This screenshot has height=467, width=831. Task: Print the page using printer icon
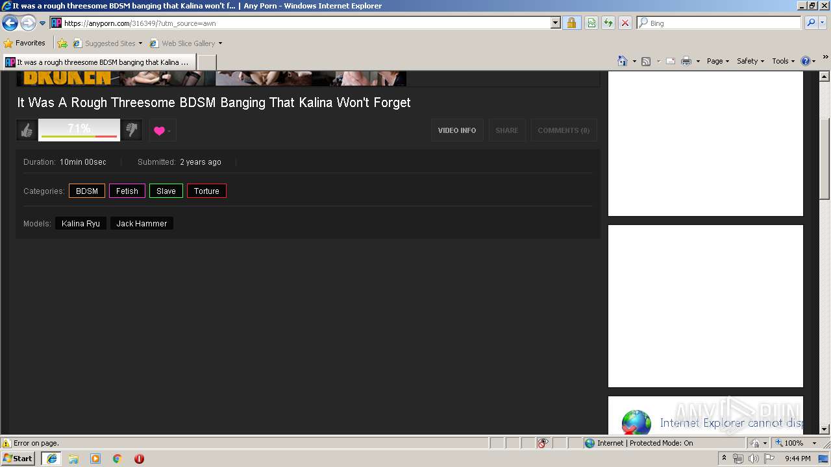pos(686,61)
